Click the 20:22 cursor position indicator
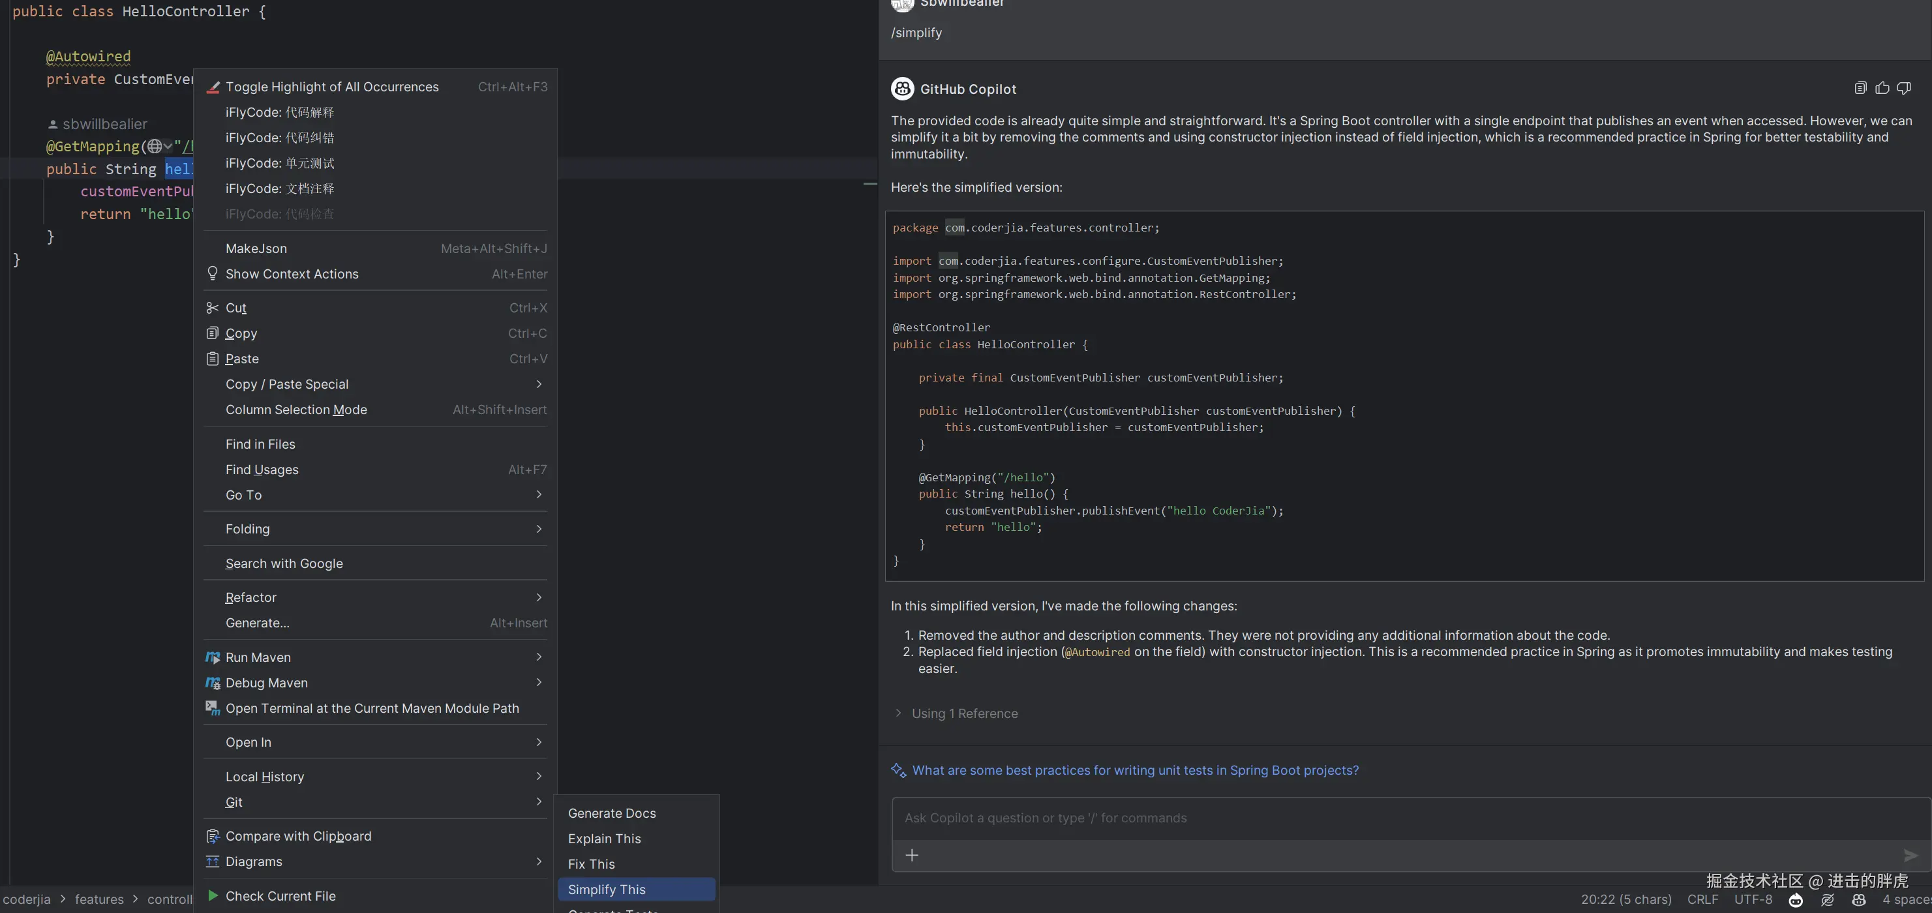 [1626, 899]
